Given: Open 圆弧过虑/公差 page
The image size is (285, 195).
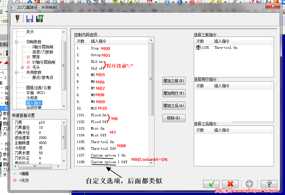Looking at the screenshot, I should (x=38, y=88).
